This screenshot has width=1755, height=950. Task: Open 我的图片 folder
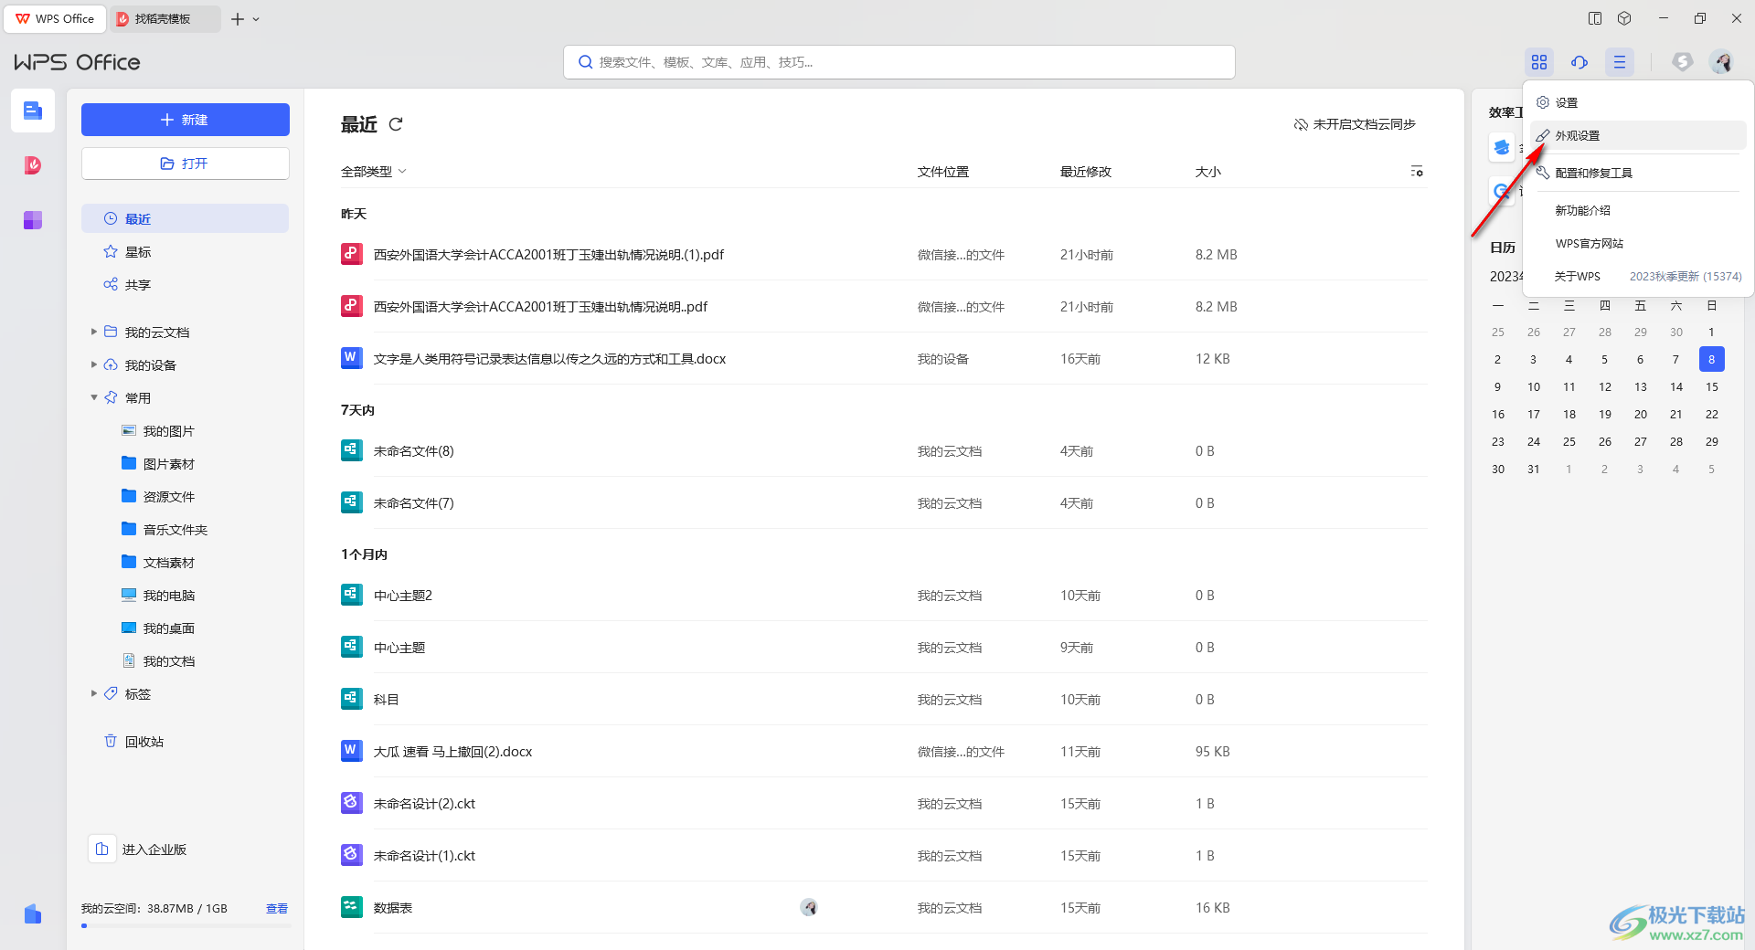(158, 431)
